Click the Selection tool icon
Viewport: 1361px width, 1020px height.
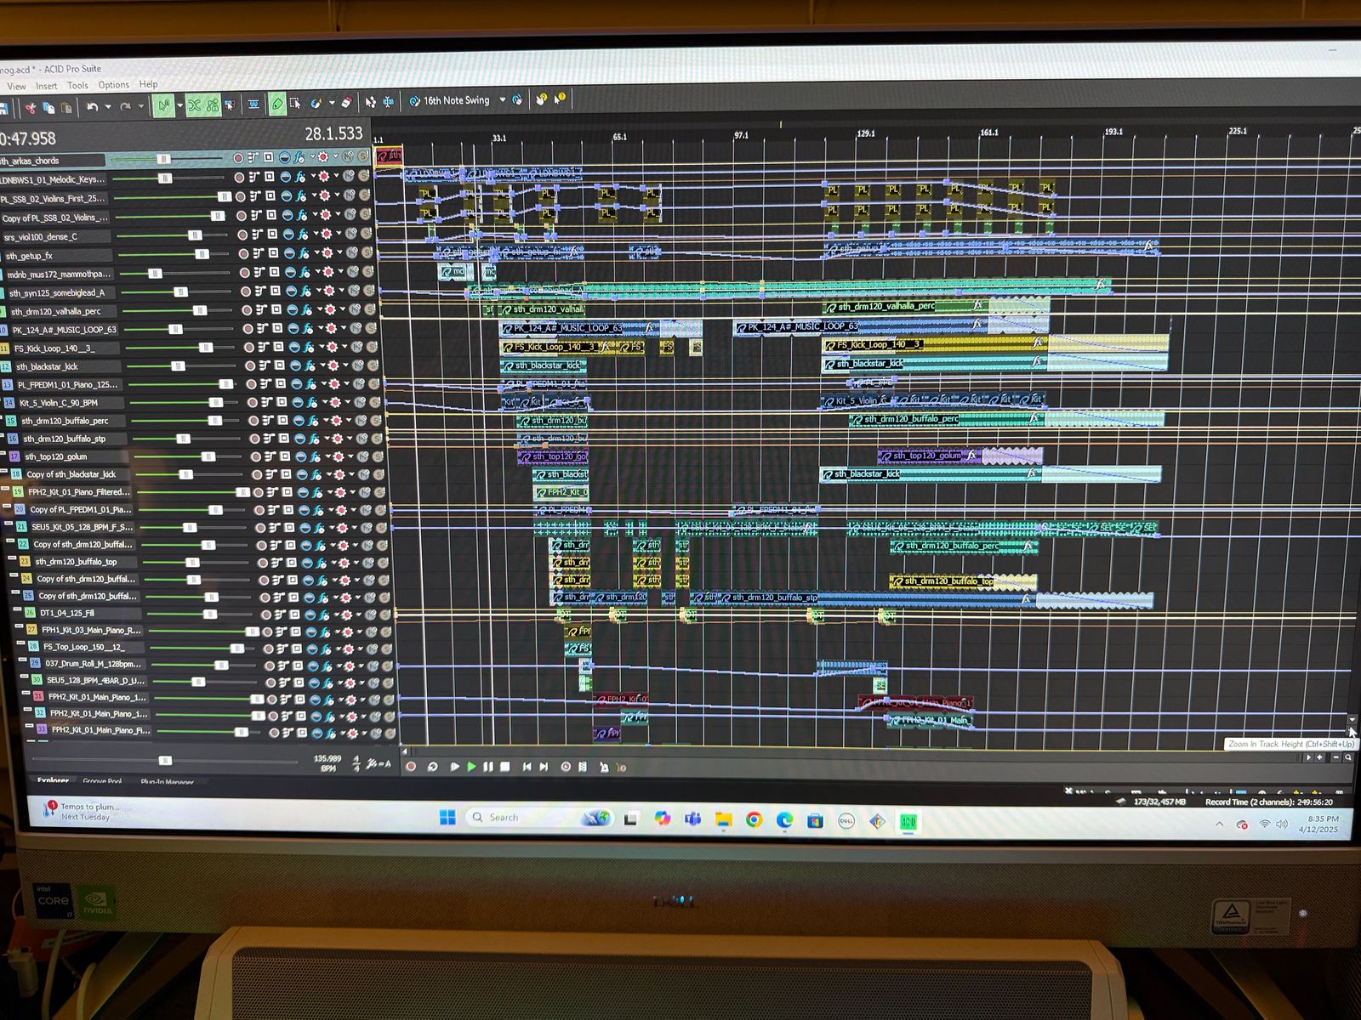coord(295,104)
